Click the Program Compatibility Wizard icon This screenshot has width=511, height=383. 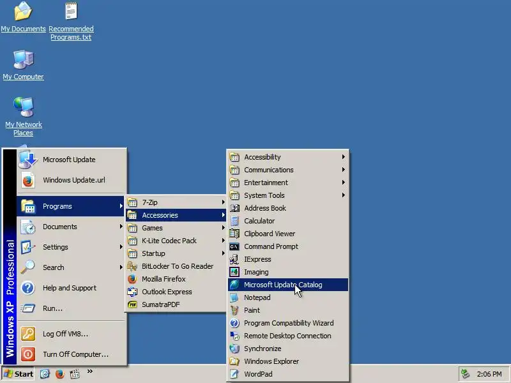point(234,323)
